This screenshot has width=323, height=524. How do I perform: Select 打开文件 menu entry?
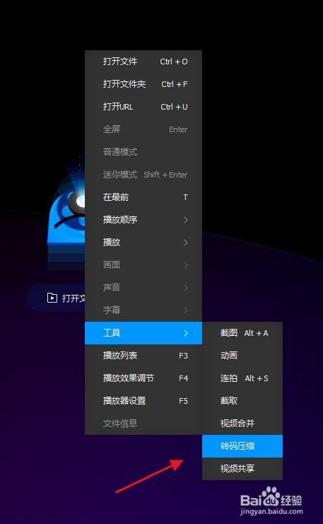(x=143, y=62)
